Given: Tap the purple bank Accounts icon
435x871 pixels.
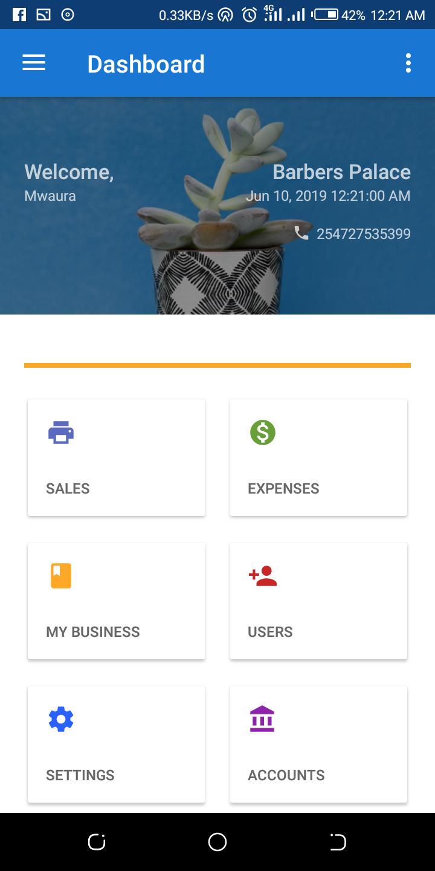Looking at the screenshot, I should (x=262, y=719).
